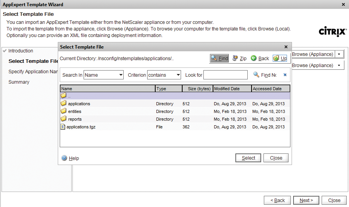The image size is (349, 207).
Task: Go to Specify Application Name wizard step
Action: point(33,72)
